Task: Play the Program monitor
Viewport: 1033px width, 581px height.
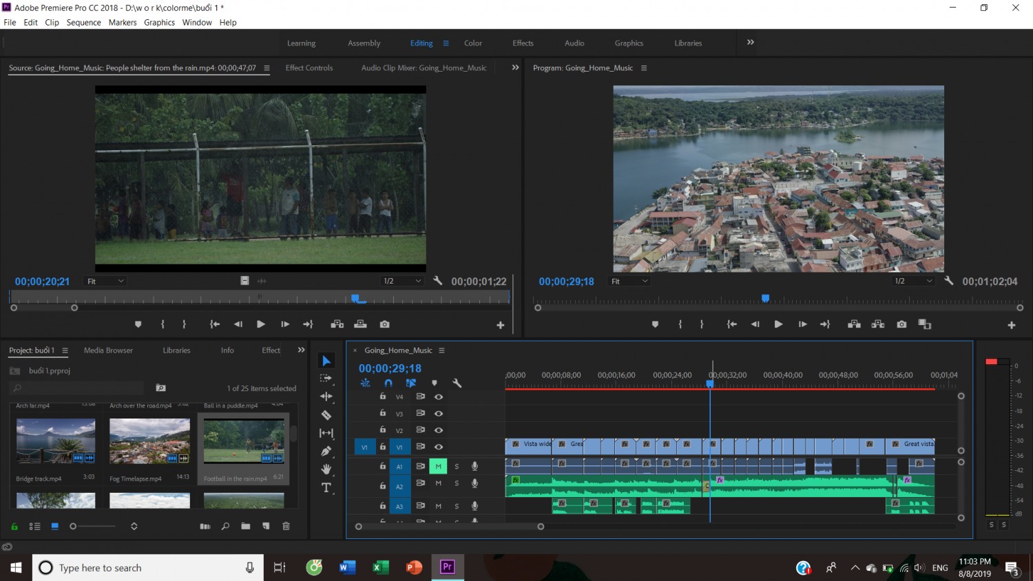Action: point(778,324)
